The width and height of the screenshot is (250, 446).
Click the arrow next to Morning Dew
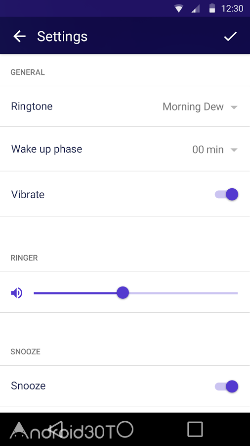[234, 107]
